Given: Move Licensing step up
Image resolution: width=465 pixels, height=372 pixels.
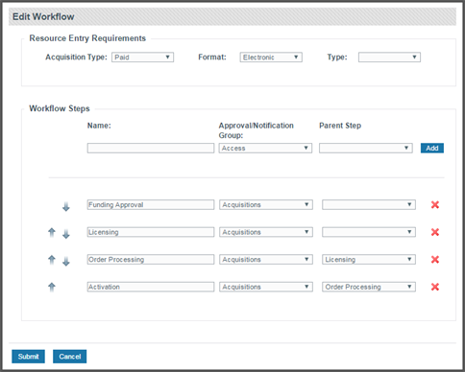Looking at the screenshot, I should click(x=52, y=232).
